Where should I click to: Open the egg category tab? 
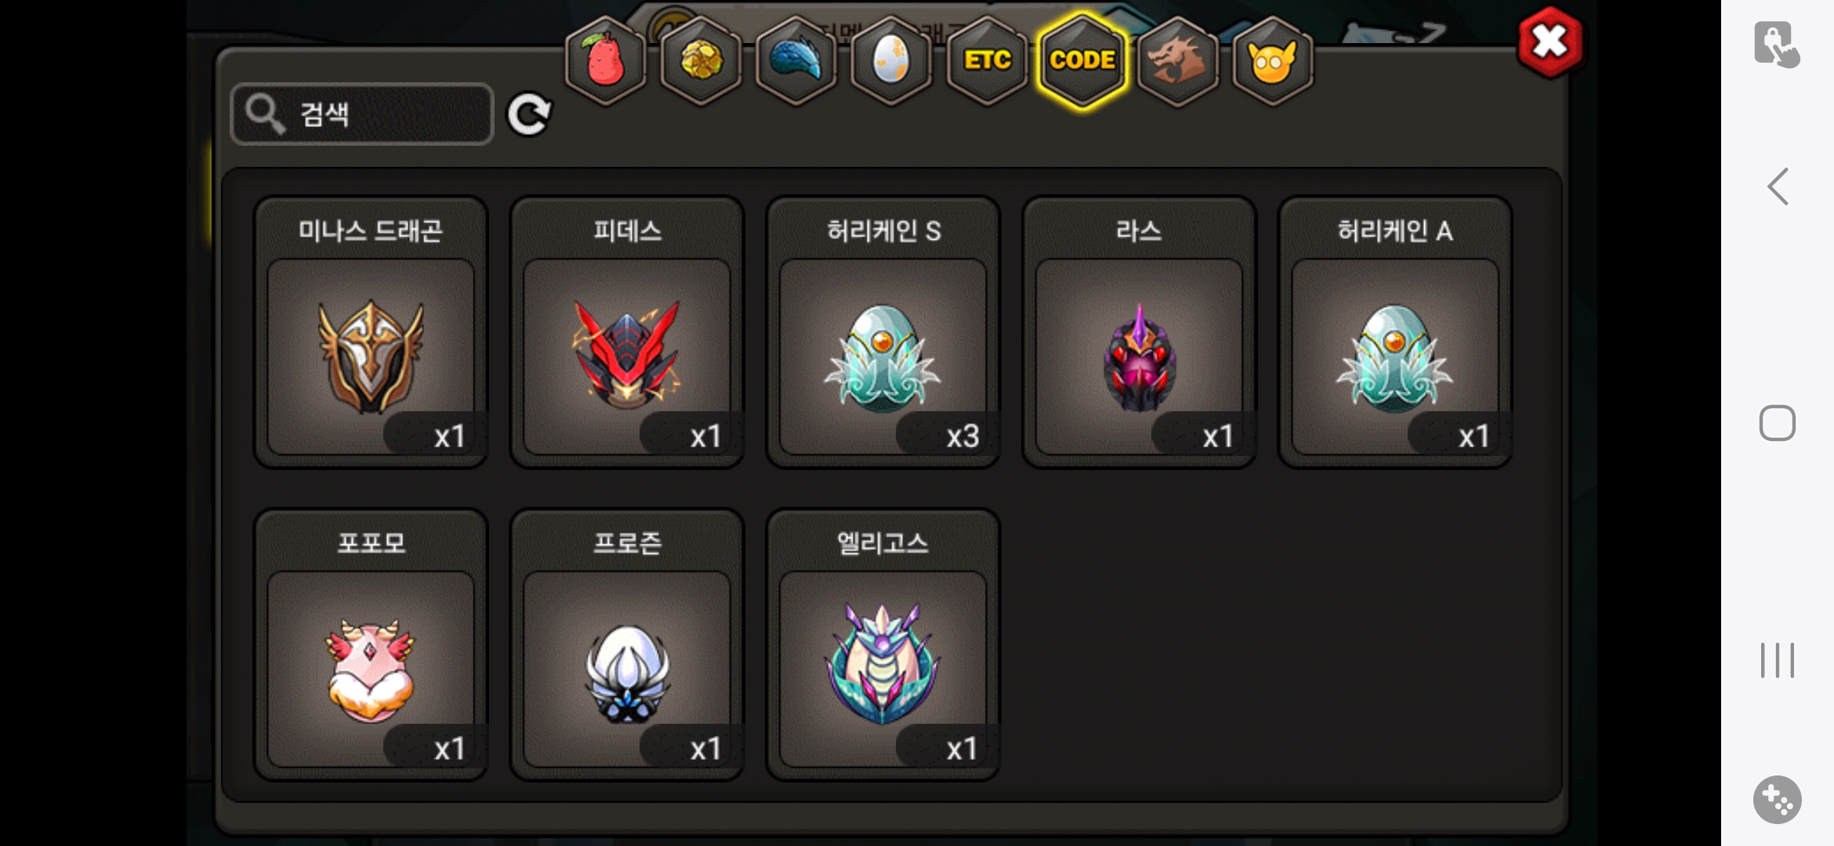pyautogui.click(x=891, y=61)
